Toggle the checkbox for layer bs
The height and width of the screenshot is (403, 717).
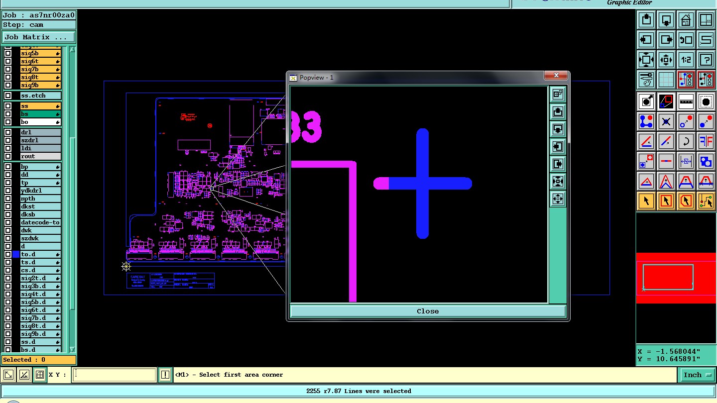point(8,114)
